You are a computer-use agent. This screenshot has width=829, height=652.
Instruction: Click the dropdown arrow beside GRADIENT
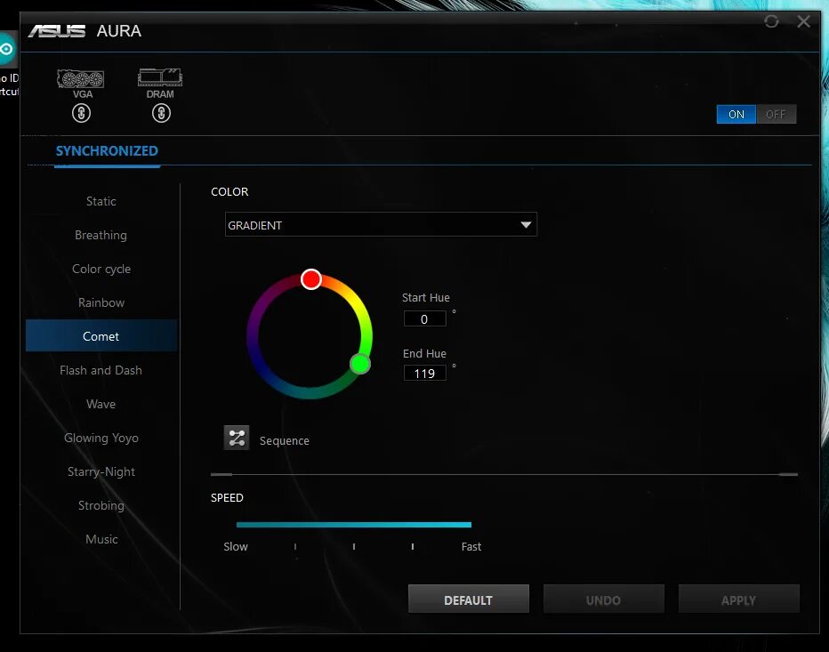(x=526, y=225)
